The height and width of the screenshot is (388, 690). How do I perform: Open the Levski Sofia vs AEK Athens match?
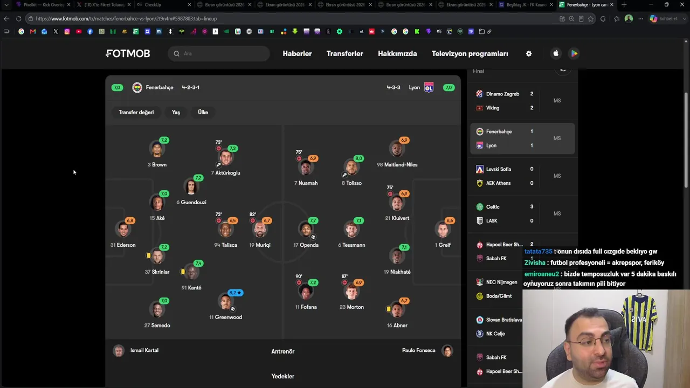click(522, 176)
